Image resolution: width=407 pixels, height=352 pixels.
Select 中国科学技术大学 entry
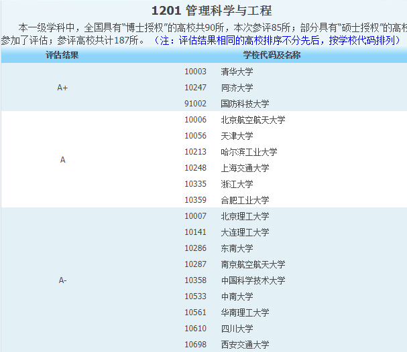click(x=253, y=280)
